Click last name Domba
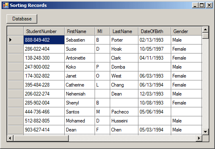The image size is (215, 149). [124, 67]
